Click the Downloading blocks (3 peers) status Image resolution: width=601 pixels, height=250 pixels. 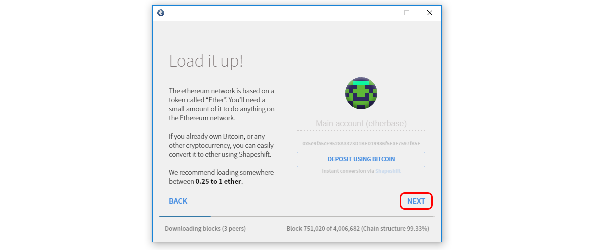(x=205, y=229)
